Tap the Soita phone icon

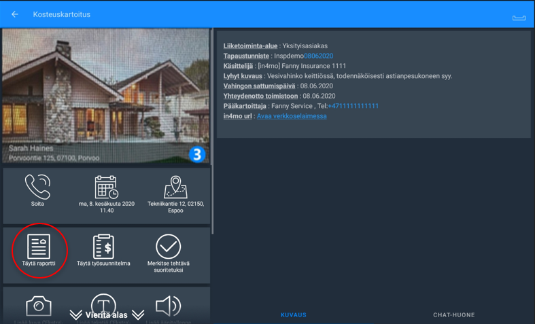point(37,187)
